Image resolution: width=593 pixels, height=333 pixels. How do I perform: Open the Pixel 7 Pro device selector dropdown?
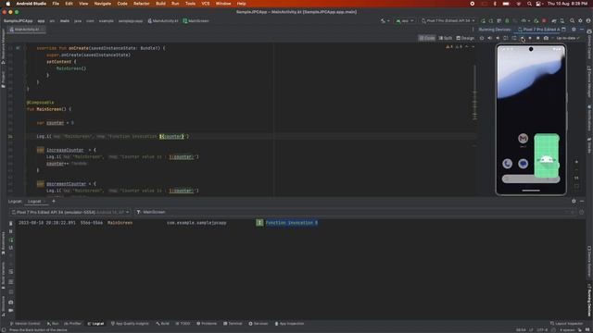pos(448,20)
